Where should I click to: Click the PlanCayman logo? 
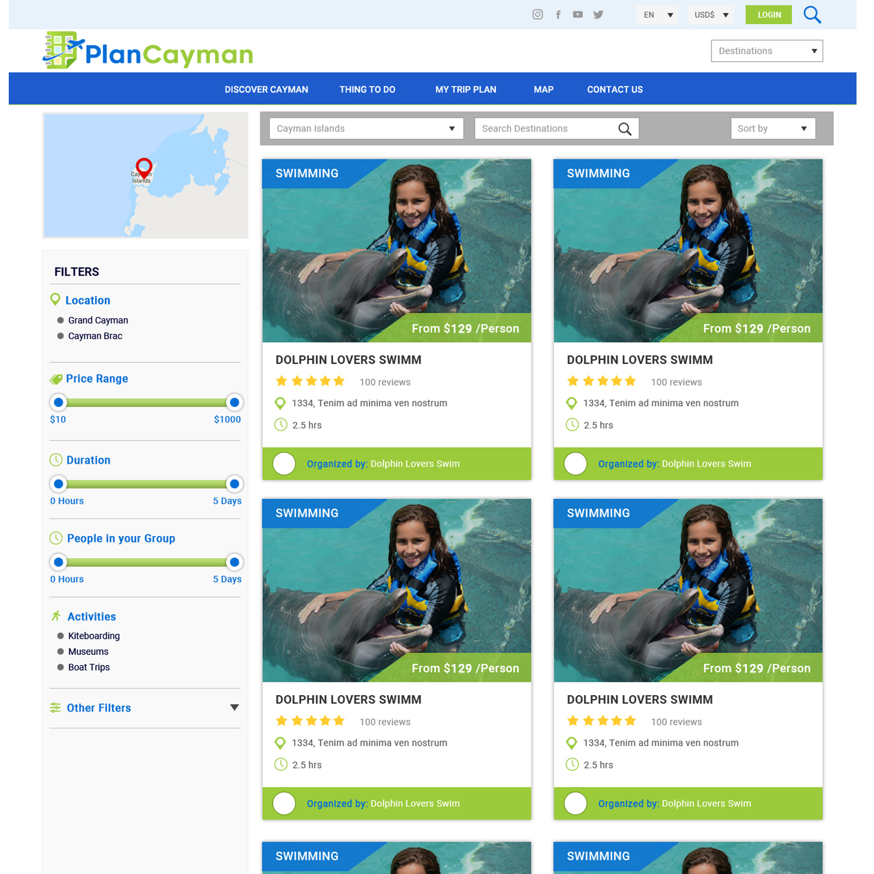[148, 51]
